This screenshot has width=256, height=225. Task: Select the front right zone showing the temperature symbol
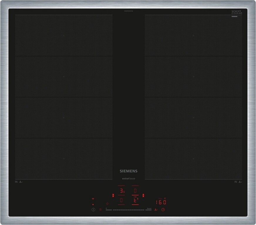click(x=135, y=200)
